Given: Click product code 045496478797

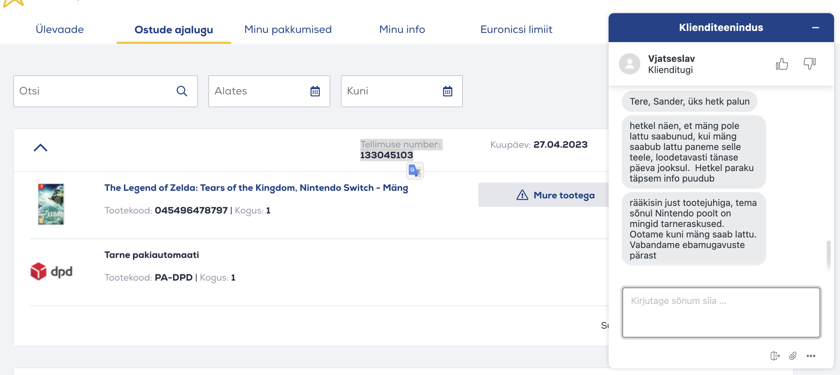Looking at the screenshot, I should click(191, 211).
